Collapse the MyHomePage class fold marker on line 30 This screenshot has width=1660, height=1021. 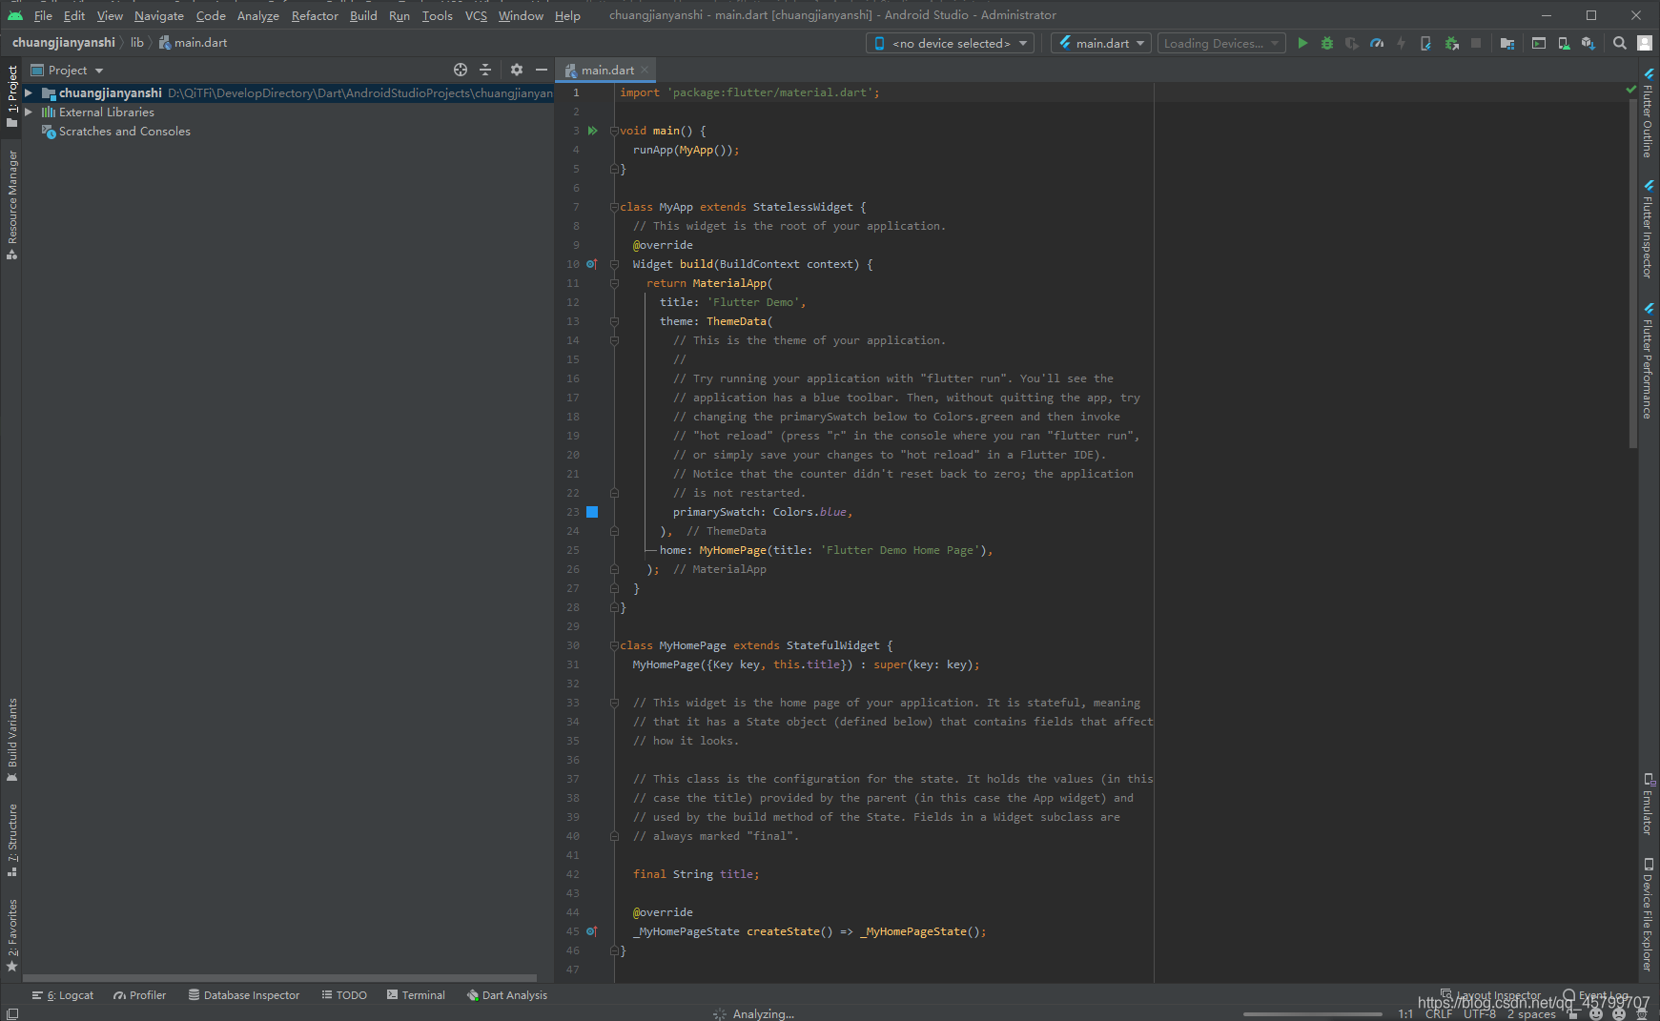pyautogui.click(x=614, y=645)
